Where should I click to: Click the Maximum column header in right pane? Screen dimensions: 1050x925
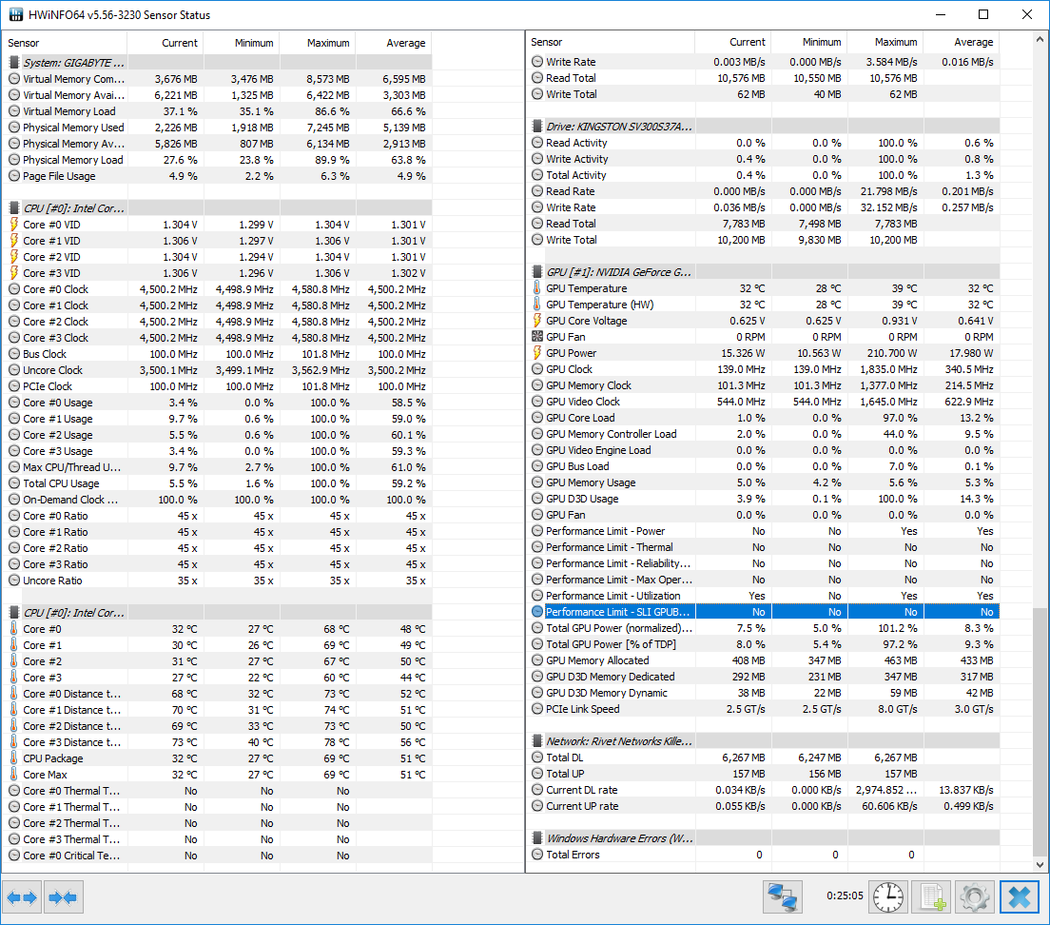pyautogui.click(x=885, y=42)
